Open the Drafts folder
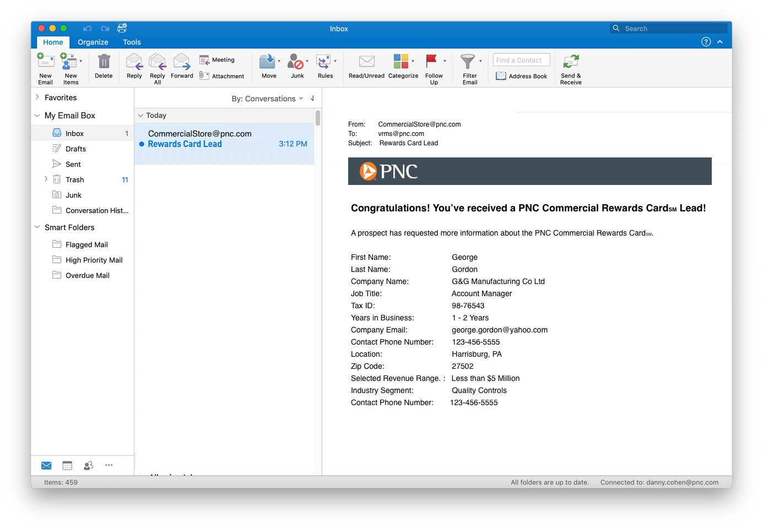This screenshot has width=763, height=529. (x=83, y=149)
